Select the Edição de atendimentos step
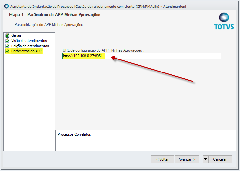The width and height of the screenshot is (240, 171). click(30, 46)
